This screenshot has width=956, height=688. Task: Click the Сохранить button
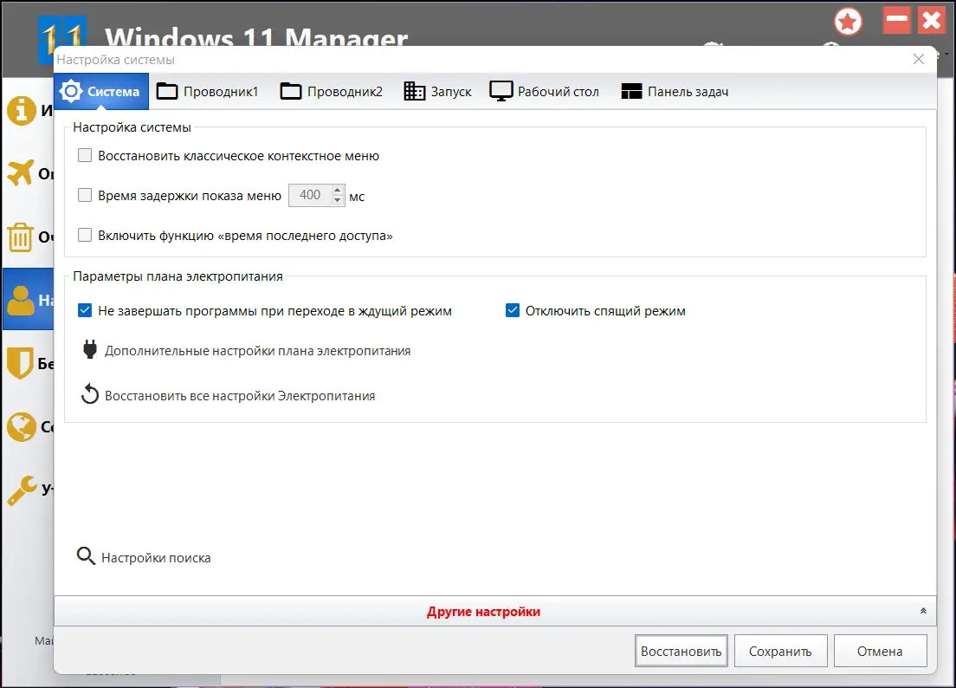point(780,651)
